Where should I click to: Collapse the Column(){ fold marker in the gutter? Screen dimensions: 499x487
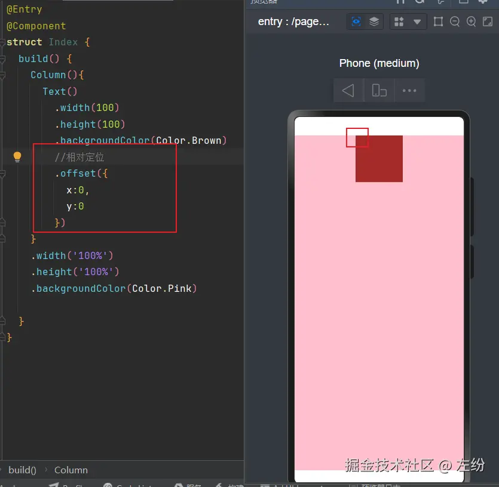[x=2, y=75]
